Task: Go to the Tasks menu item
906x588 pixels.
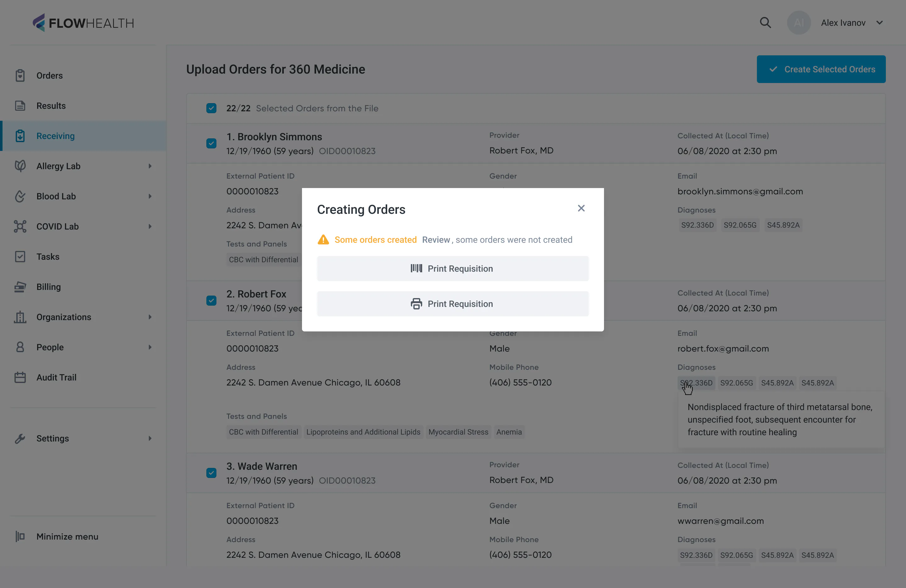Action: (x=83, y=257)
